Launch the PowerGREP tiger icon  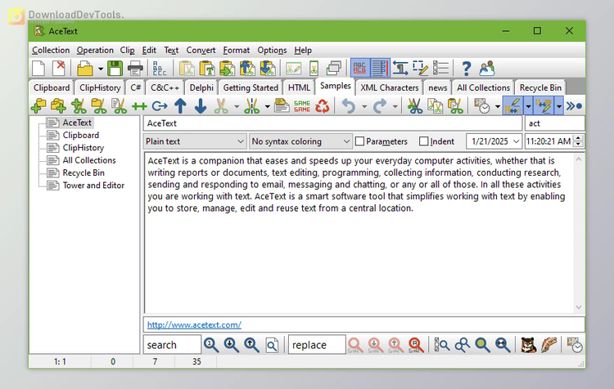coord(528,345)
